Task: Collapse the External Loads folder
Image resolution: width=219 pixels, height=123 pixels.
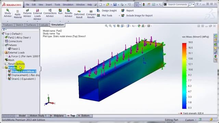Action: 3,53
